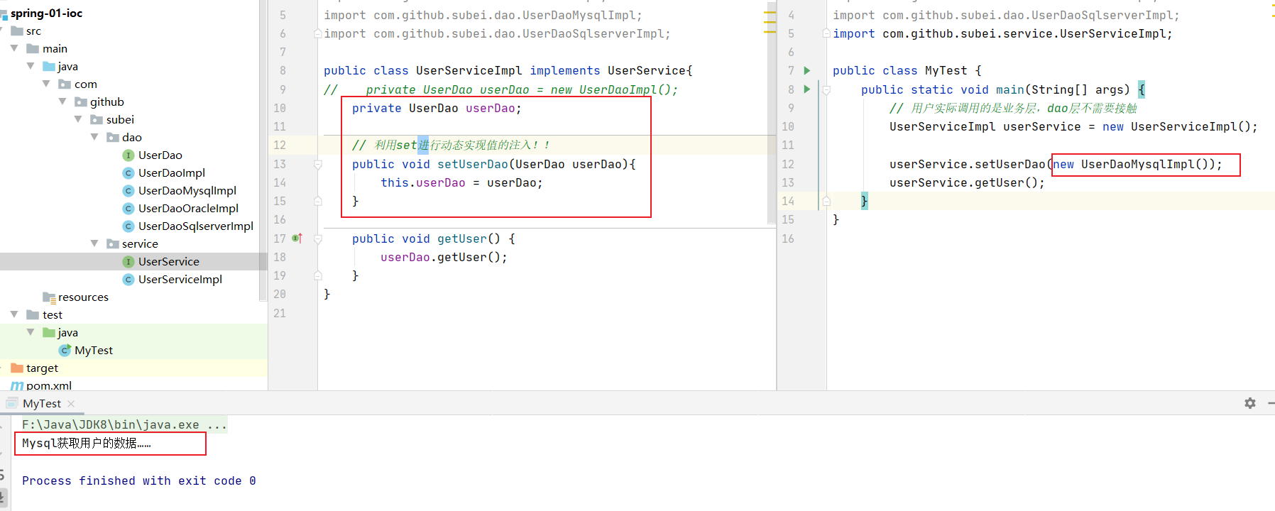Select the MyTest class file icon
The height and width of the screenshot is (511, 1275).
[65, 350]
